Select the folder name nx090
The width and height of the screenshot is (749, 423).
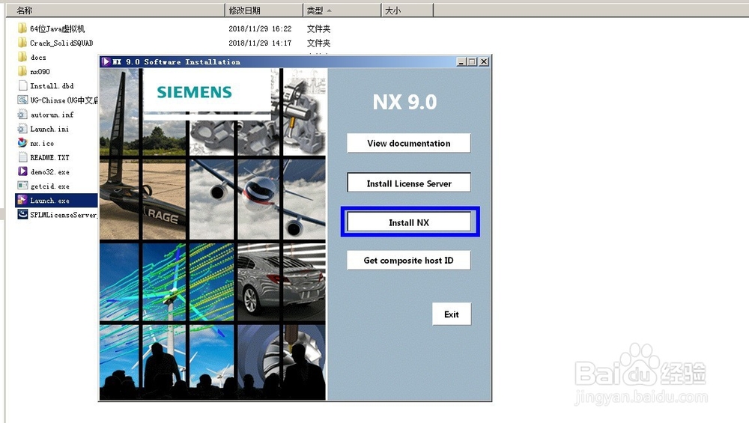click(x=40, y=72)
